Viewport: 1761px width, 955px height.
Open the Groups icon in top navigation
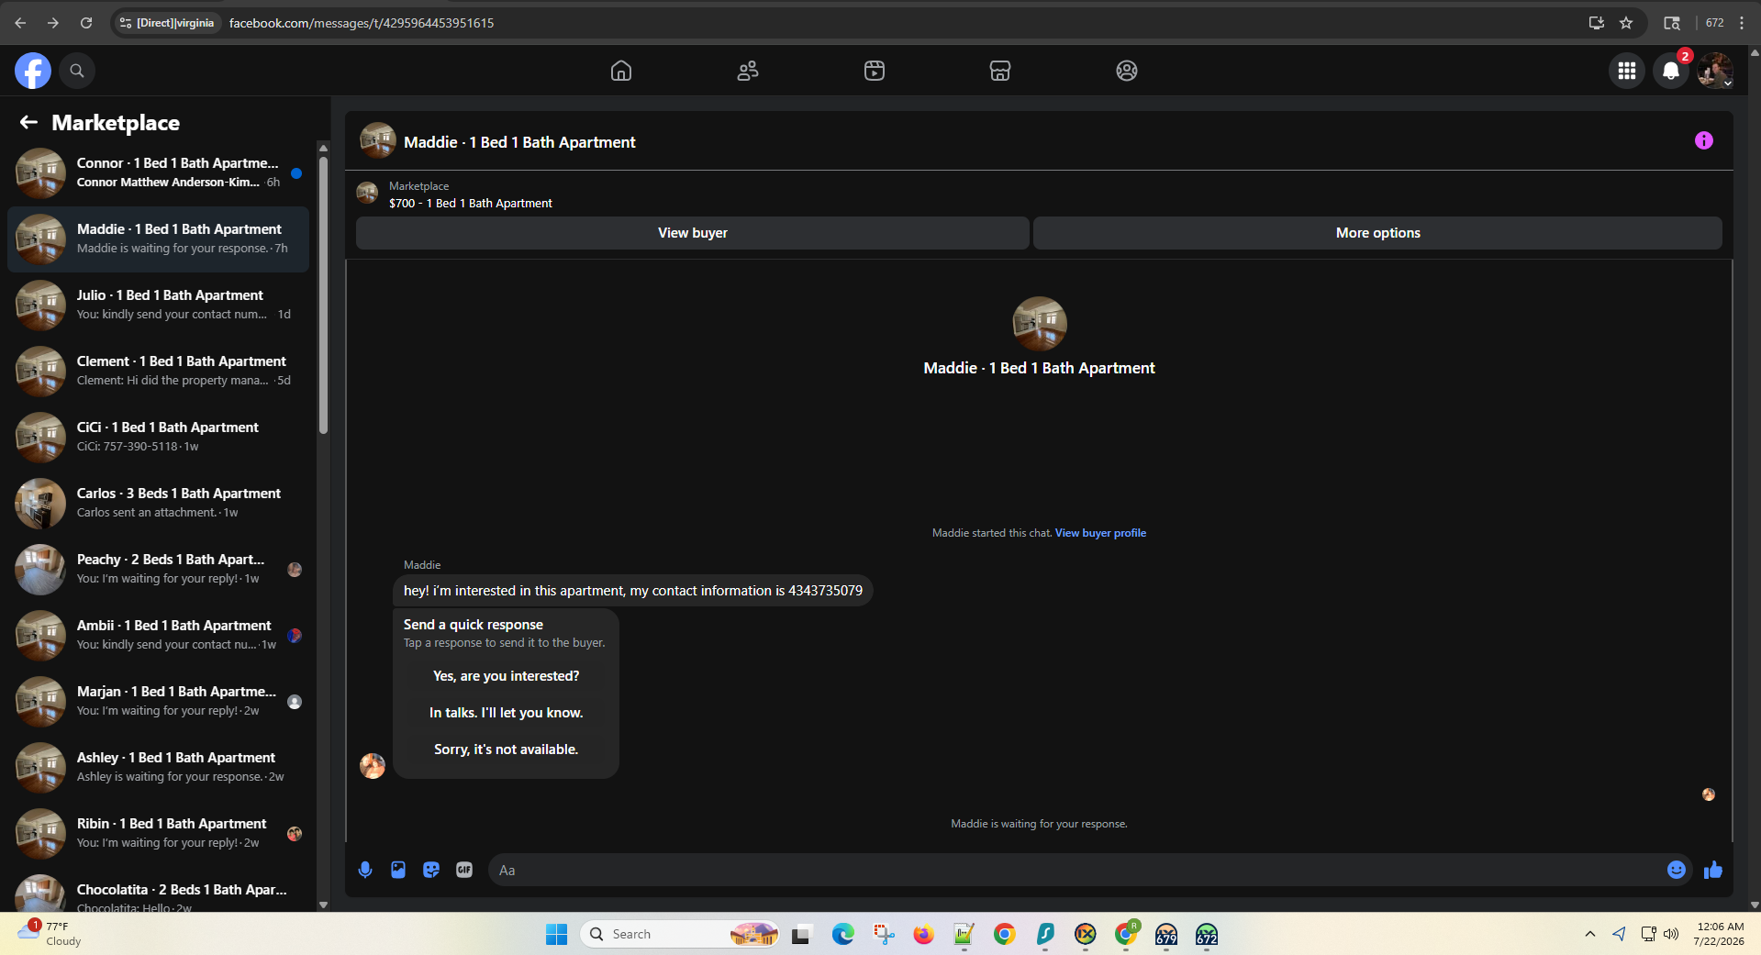[x=1127, y=71]
